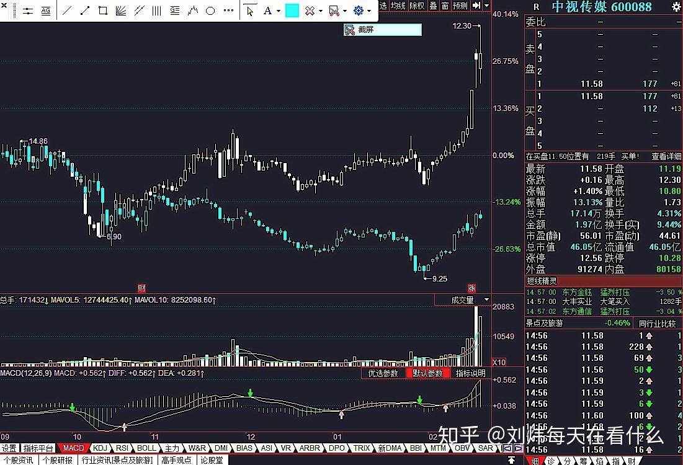Switch to the RSI indicator tab
This screenshot has height=465, width=683.
click(x=122, y=448)
